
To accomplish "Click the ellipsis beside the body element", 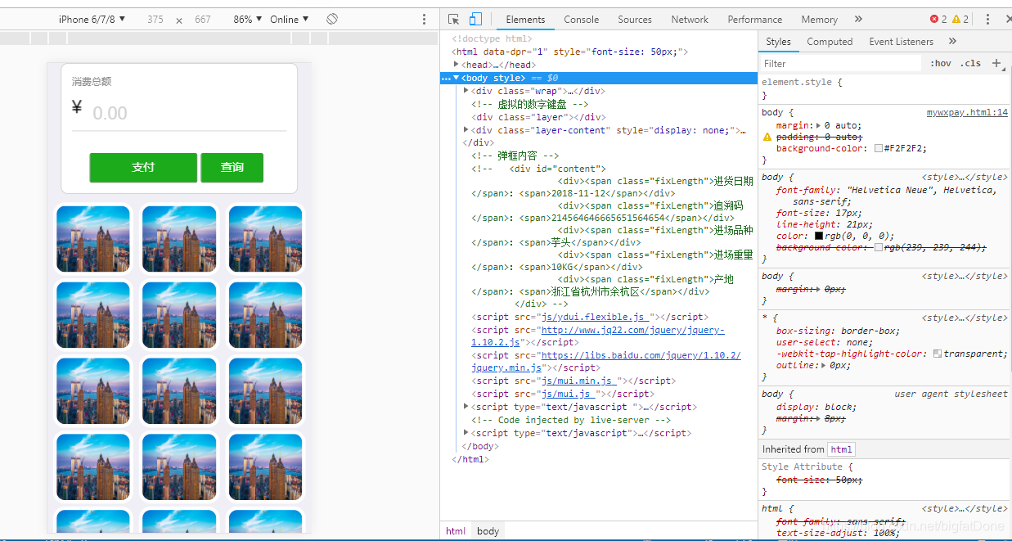I will (446, 78).
